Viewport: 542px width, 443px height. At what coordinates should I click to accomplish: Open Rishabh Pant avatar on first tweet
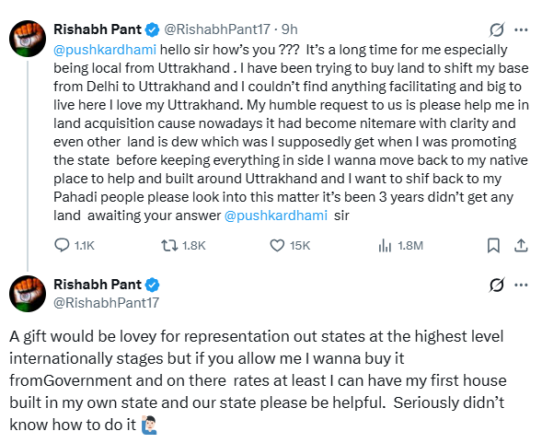pyautogui.click(x=28, y=39)
